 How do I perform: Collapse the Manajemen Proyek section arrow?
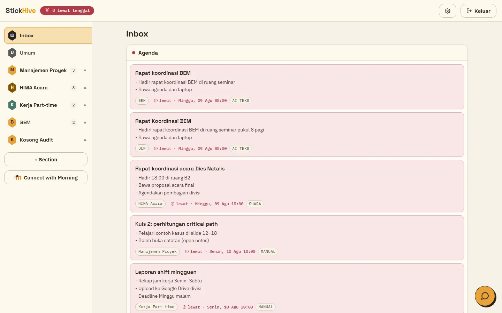pos(85,70)
